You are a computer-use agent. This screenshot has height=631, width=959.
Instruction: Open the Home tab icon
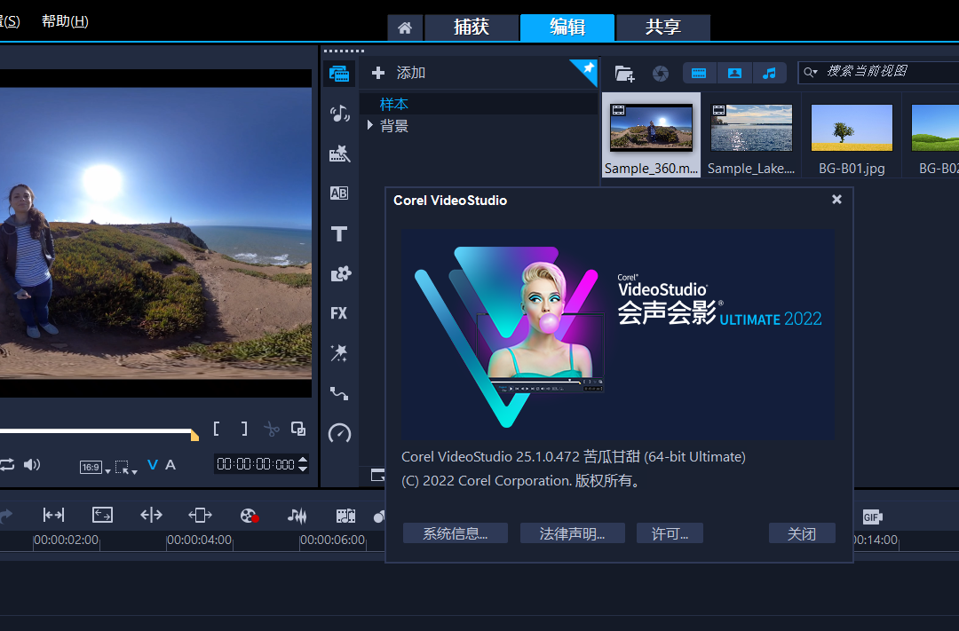pyautogui.click(x=405, y=28)
